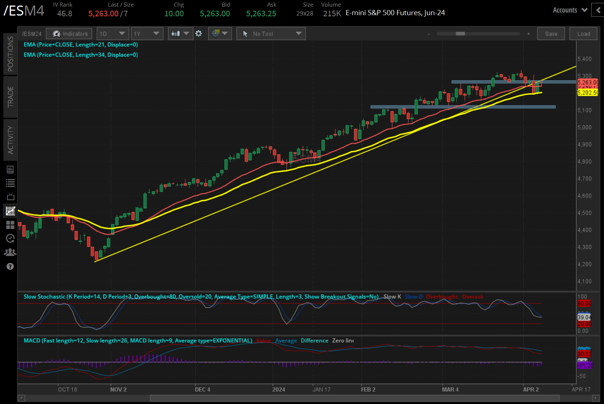Click the Indicators button
Screen dimensions: 604x404
click(x=69, y=34)
